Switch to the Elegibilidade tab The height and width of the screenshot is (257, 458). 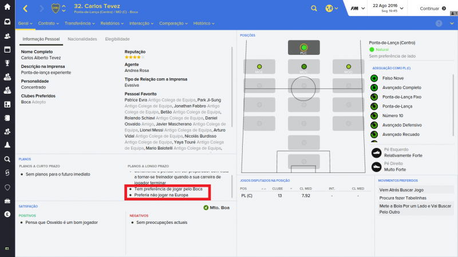(117, 39)
